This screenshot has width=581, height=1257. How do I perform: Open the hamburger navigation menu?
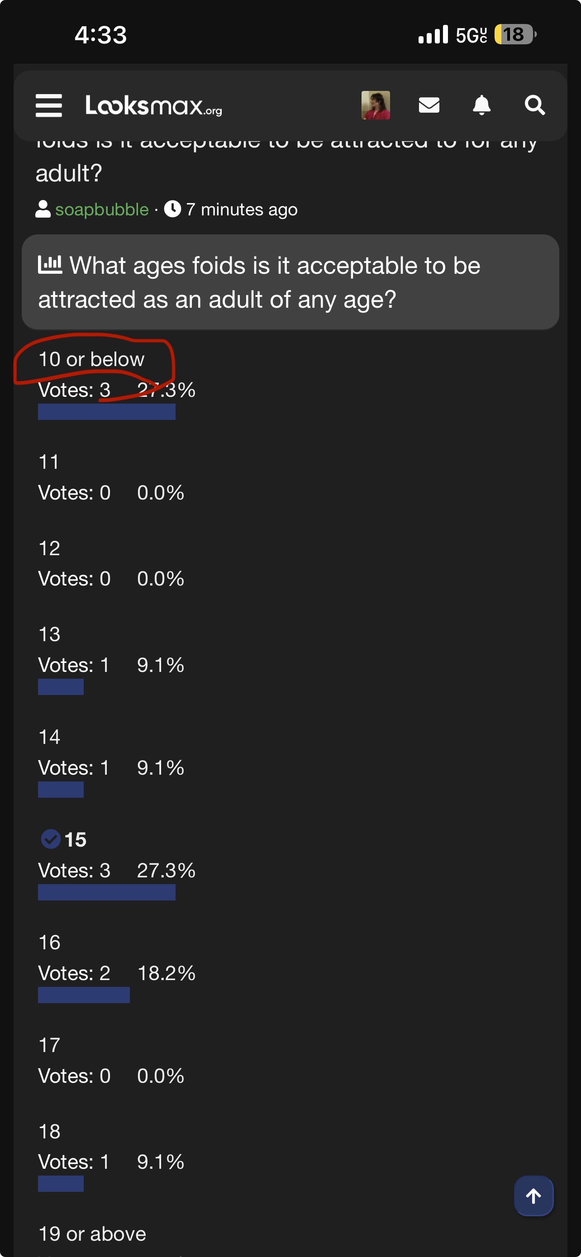tap(49, 105)
